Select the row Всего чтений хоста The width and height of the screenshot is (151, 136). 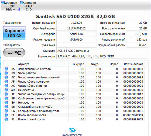[74, 119]
